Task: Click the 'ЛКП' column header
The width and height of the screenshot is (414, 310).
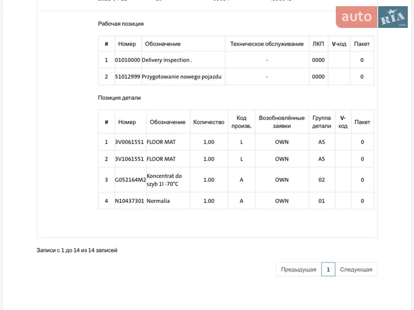Action: (318, 44)
